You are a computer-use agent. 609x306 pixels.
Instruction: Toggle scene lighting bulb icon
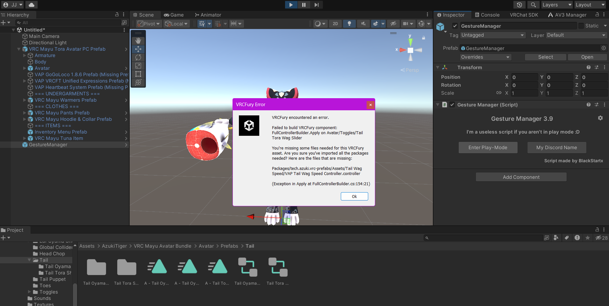tap(349, 24)
